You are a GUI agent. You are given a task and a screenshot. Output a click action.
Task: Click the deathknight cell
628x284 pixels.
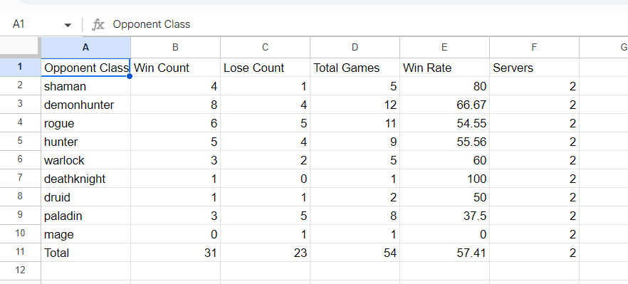pos(85,179)
